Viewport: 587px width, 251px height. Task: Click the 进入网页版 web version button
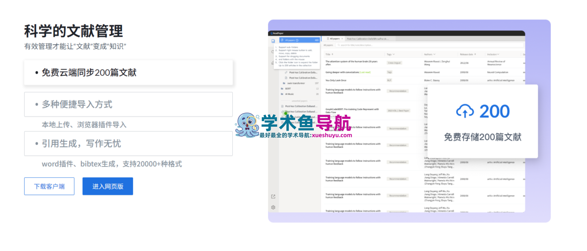pyautogui.click(x=108, y=186)
